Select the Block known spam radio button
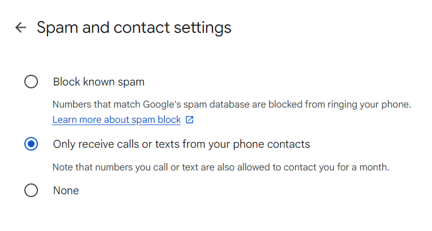This screenshot has width=432, height=231. 31,82
